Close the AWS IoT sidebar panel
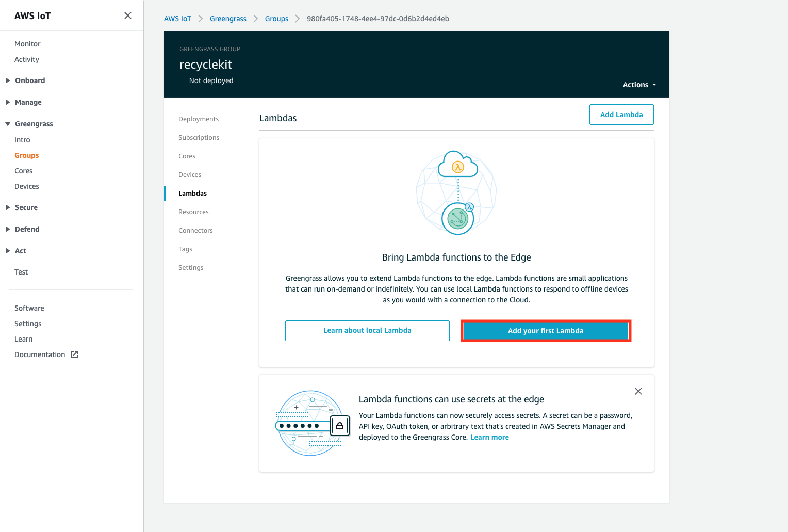Viewport: 788px width, 532px height. (128, 15)
